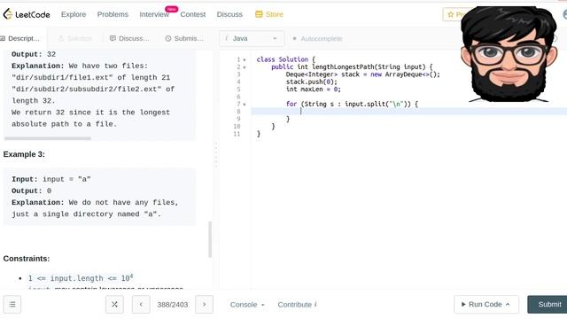Click the description panel vertical scrollbar
This screenshot has height=319, width=567.
coord(210,239)
